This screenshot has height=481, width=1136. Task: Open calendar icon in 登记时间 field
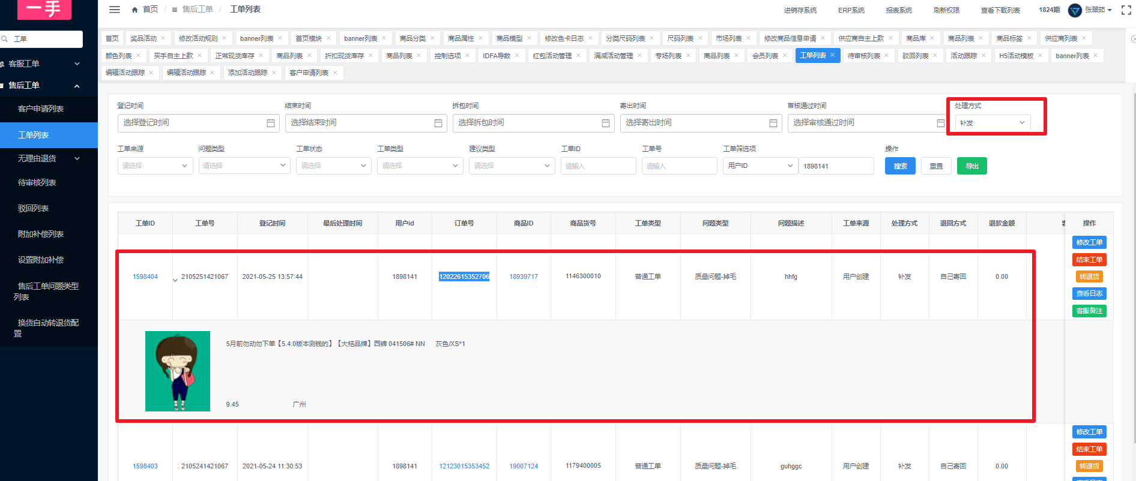coord(271,123)
